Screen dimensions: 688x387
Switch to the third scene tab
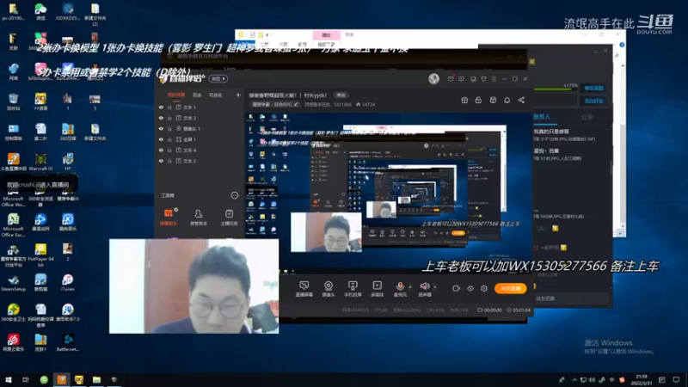coord(216,95)
